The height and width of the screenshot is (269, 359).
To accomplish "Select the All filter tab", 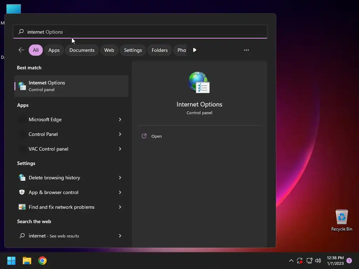I will click(36, 50).
